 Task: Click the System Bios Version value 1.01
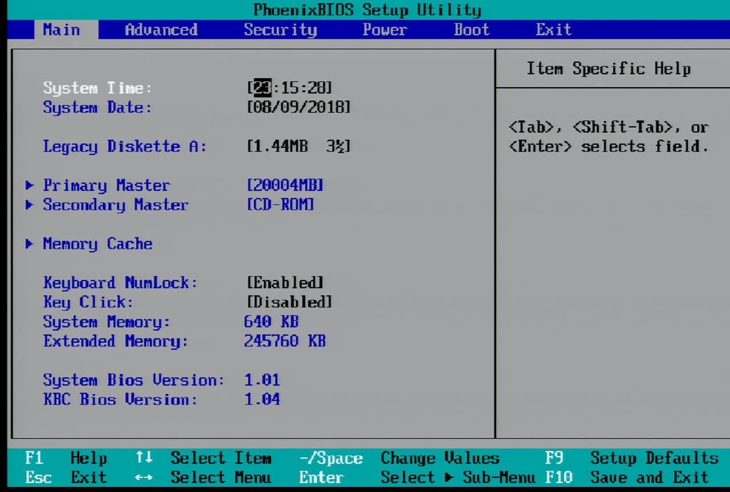click(262, 380)
